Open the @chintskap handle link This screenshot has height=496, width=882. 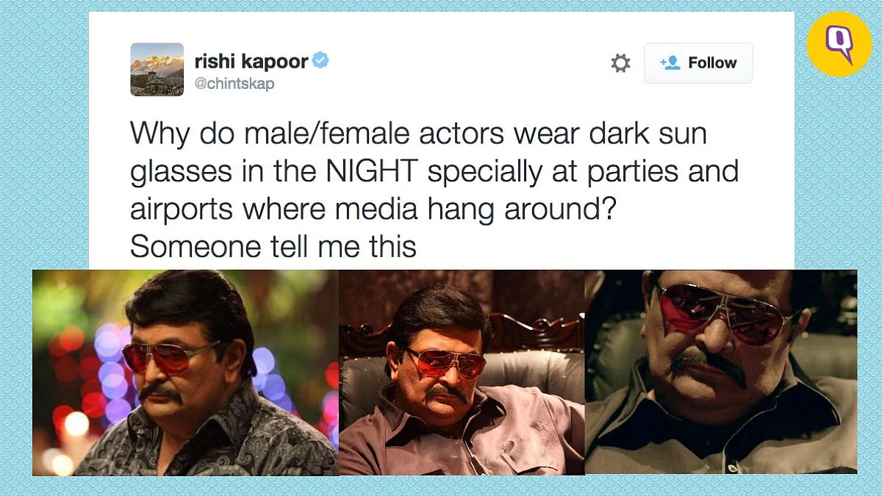(x=234, y=84)
